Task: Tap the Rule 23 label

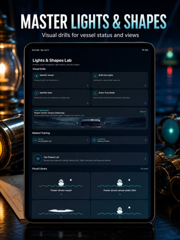Action: 143,111
